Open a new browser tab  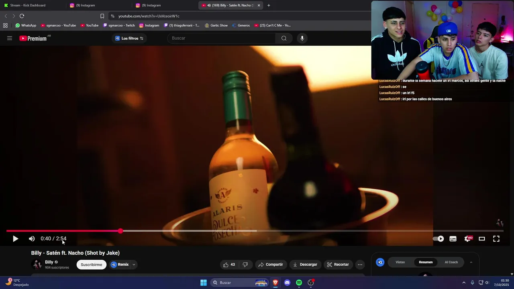tap(269, 5)
